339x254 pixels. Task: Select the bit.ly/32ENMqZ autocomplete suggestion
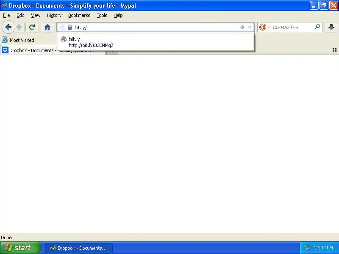(156, 42)
